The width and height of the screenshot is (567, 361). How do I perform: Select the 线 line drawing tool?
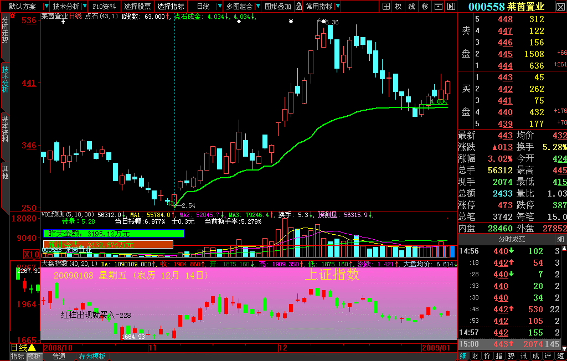411,6
